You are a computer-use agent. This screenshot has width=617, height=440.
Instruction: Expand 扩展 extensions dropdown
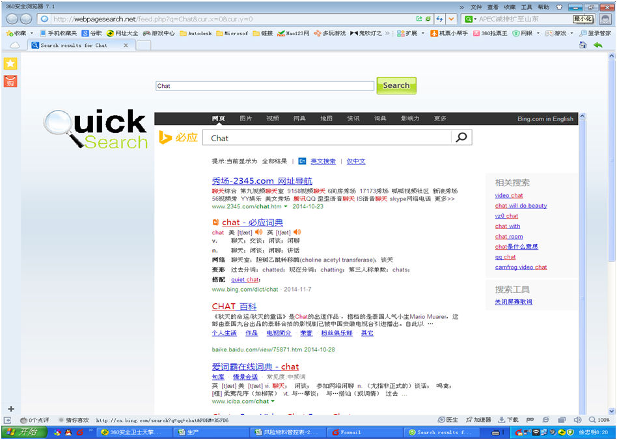(x=423, y=33)
